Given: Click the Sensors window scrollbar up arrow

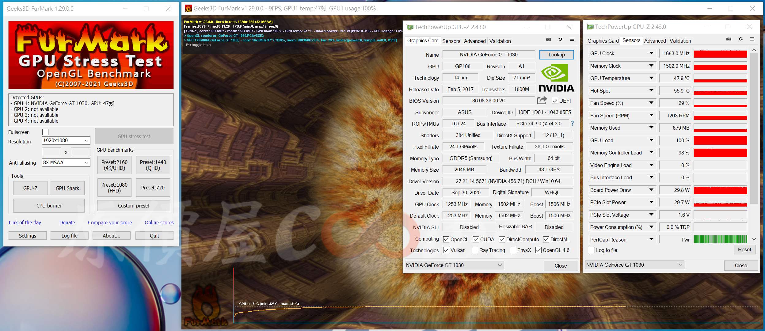Looking at the screenshot, I should [x=754, y=50].
